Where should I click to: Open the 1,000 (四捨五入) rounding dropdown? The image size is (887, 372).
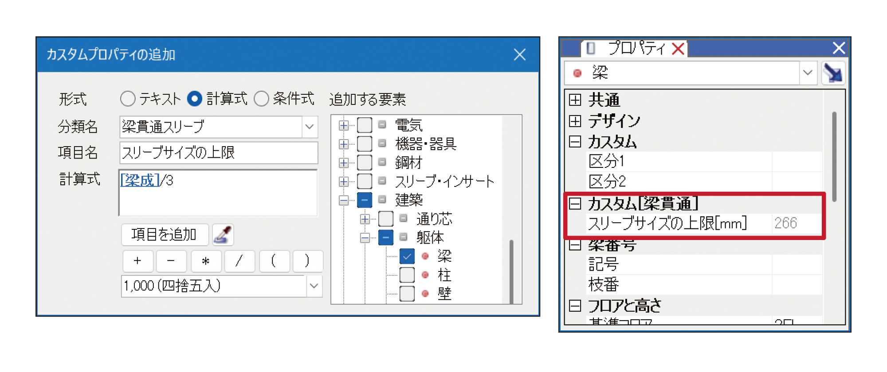tap(314, 286)
